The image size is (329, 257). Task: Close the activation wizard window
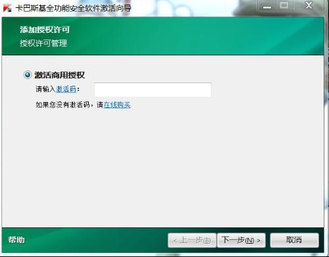(309, 5)
